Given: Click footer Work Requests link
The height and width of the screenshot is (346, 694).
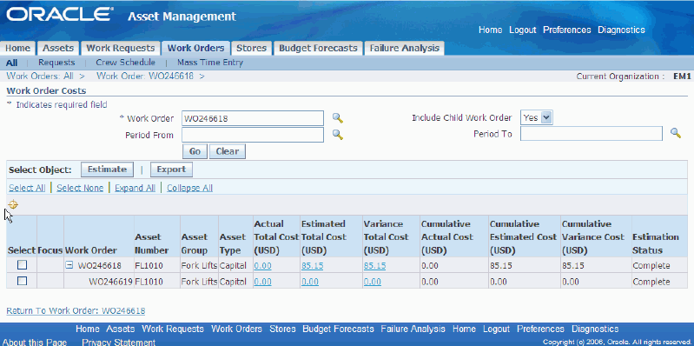Looking at the screenshot, I should pyautogui.click(x=173, y=329).
